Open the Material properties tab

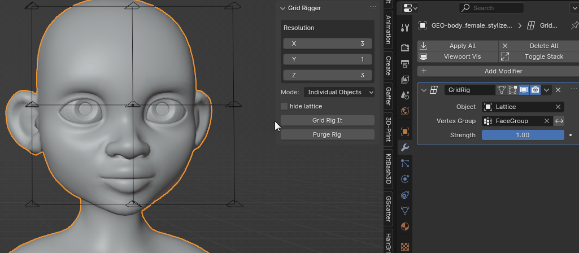pyautogui.click(x=405, y=226)
